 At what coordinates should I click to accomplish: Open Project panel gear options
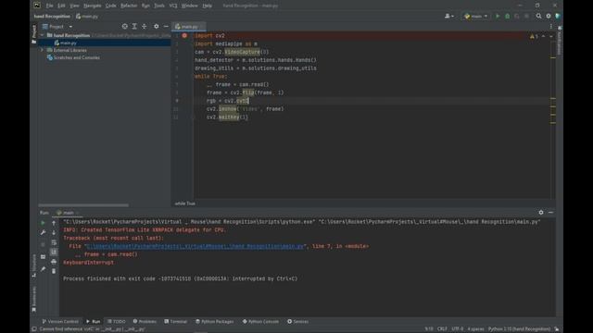157,27
